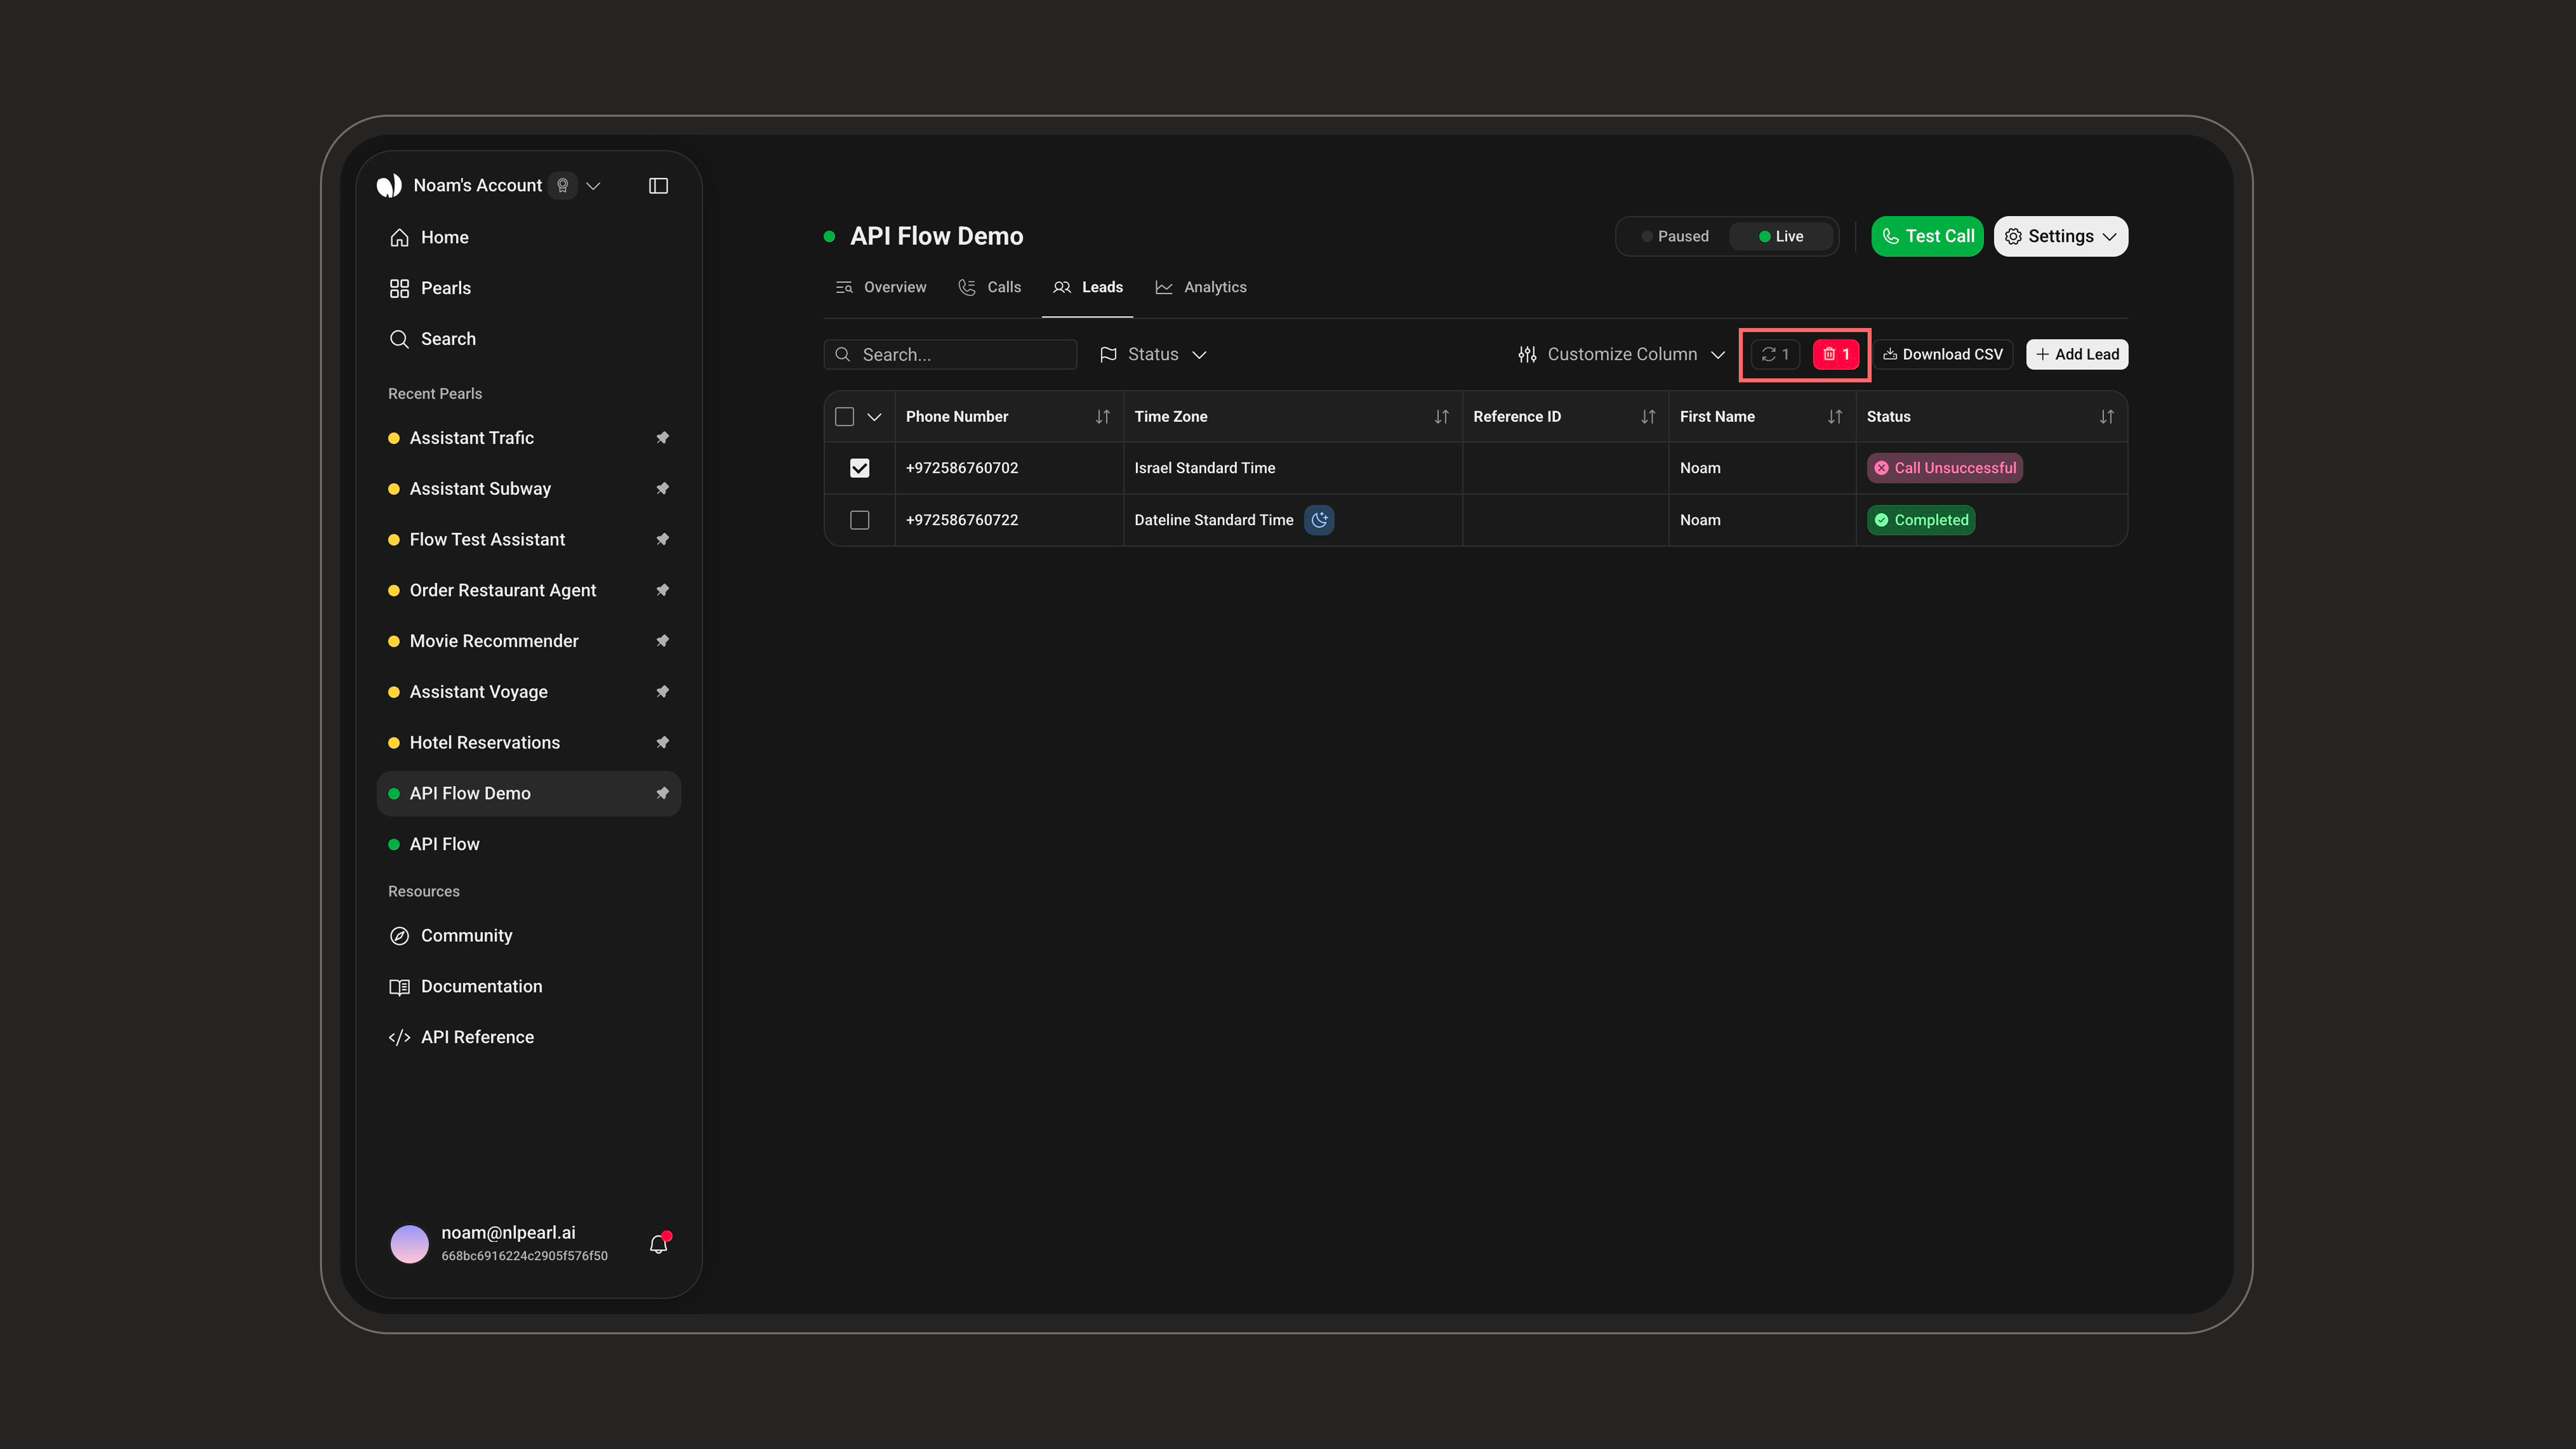Unpin Movie Recommender pearl

point(662,641)
